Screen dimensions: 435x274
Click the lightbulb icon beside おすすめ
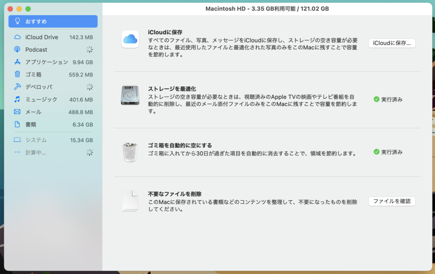click(17, 21)
